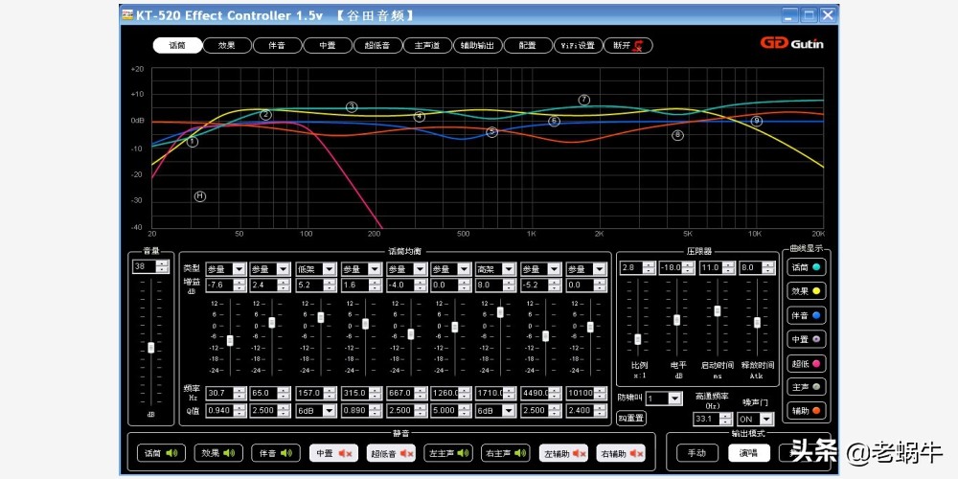Click the 断开 disconnect button with red icon

pyautogui.click(x=628, y=45)
